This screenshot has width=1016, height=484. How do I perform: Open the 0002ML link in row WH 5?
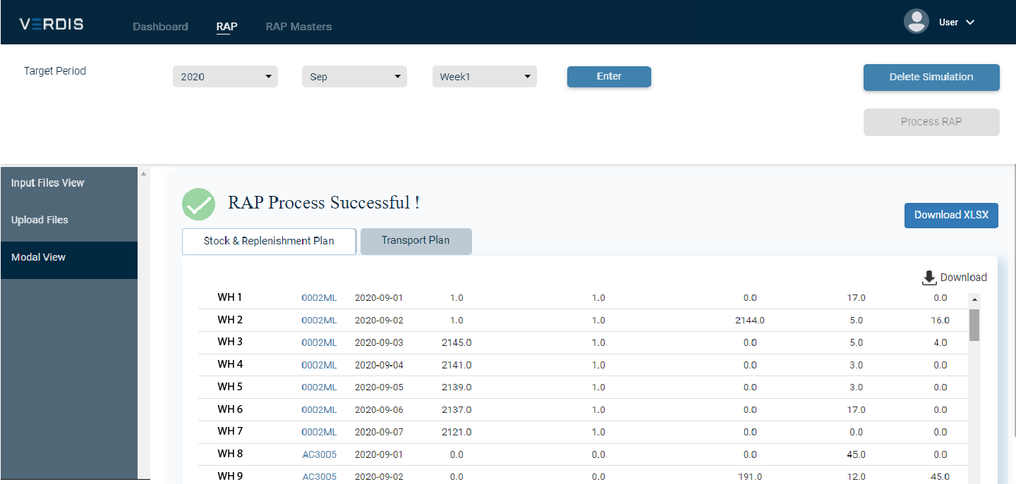319,387
